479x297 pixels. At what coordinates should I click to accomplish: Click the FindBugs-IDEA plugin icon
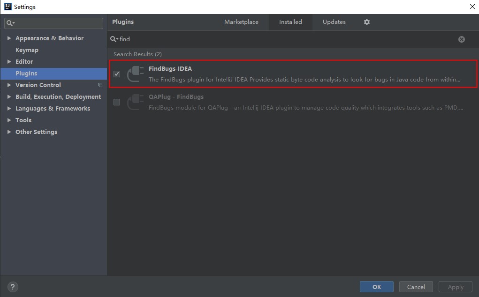pyautogui.click(x=135, y=74)
